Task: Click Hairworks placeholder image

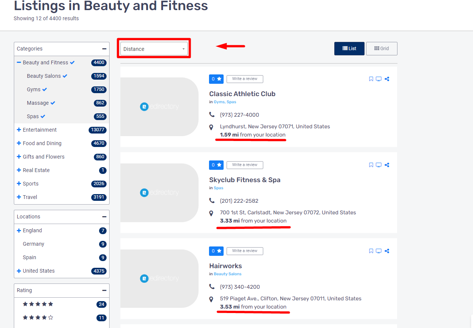Action: (159, 279)
